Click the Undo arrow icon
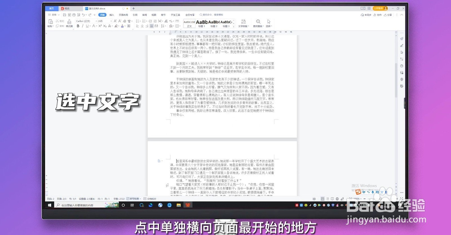 pyautogui.click(x=83, y=15)
